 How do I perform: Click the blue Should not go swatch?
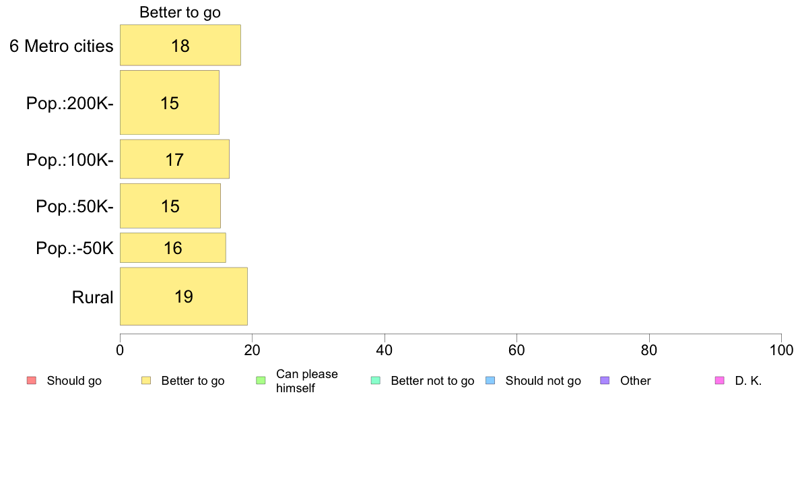pyautogui.click(x=490, y=381)
